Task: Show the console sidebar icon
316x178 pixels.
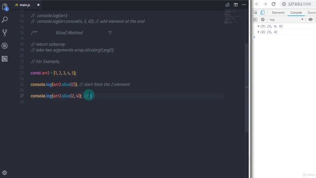Action: coord(255,20)
